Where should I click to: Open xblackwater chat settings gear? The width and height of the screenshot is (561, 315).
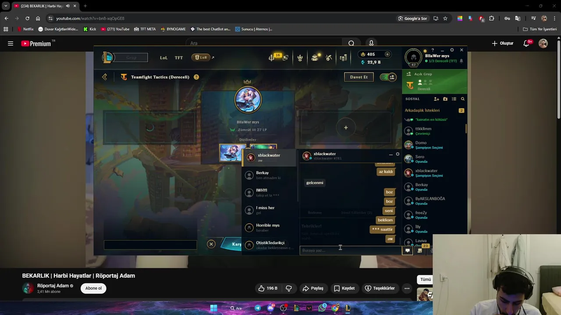[398, 154]
